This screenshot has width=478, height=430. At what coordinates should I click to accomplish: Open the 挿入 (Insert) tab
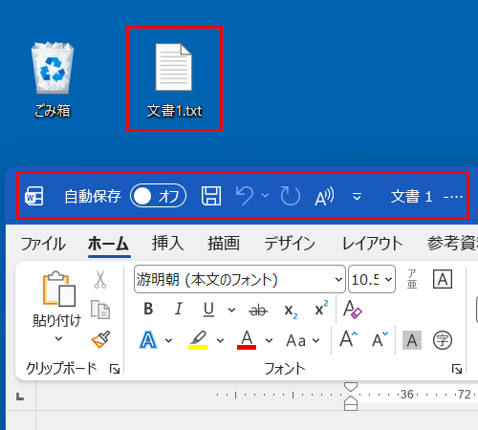click(x=167, y=244)
